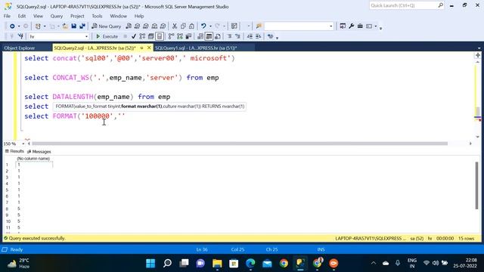Viewport: 484px width, 272px height.
Task: Expand the Undo history dropdown arrow
Action: (x=210, y=26)
